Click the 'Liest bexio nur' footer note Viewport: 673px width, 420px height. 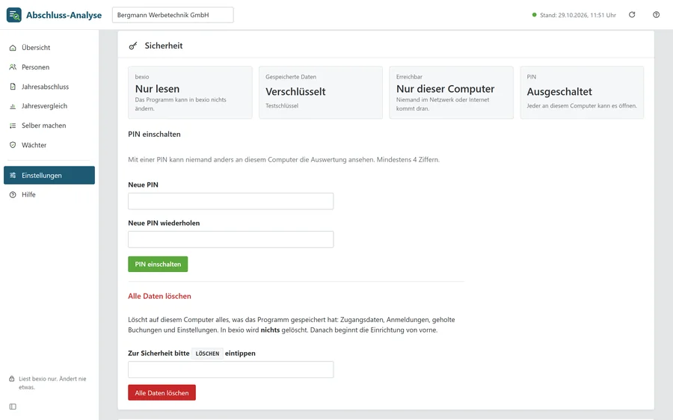(x=52, y=383)
